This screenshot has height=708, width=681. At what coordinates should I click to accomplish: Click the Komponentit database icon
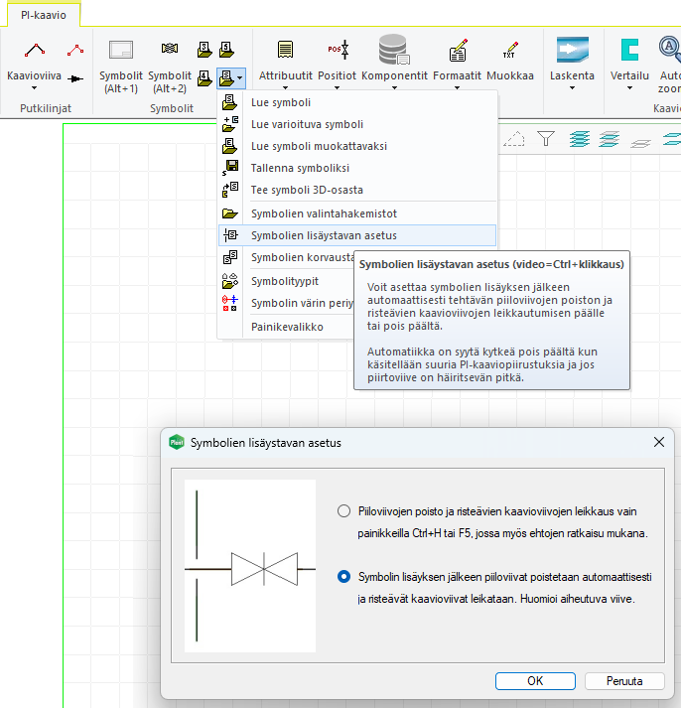(394, 49)
